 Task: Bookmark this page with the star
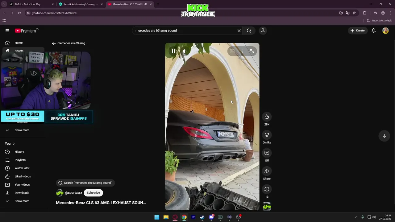[x=354, y=13]
